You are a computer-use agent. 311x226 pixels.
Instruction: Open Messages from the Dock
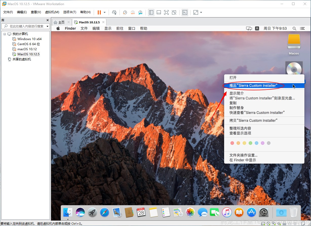coord(202,212)
